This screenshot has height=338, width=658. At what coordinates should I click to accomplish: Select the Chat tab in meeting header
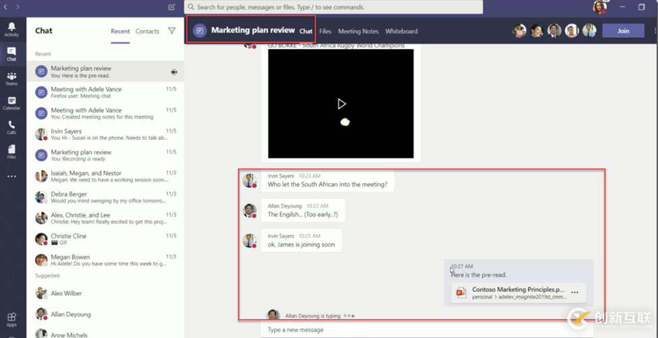306,31
